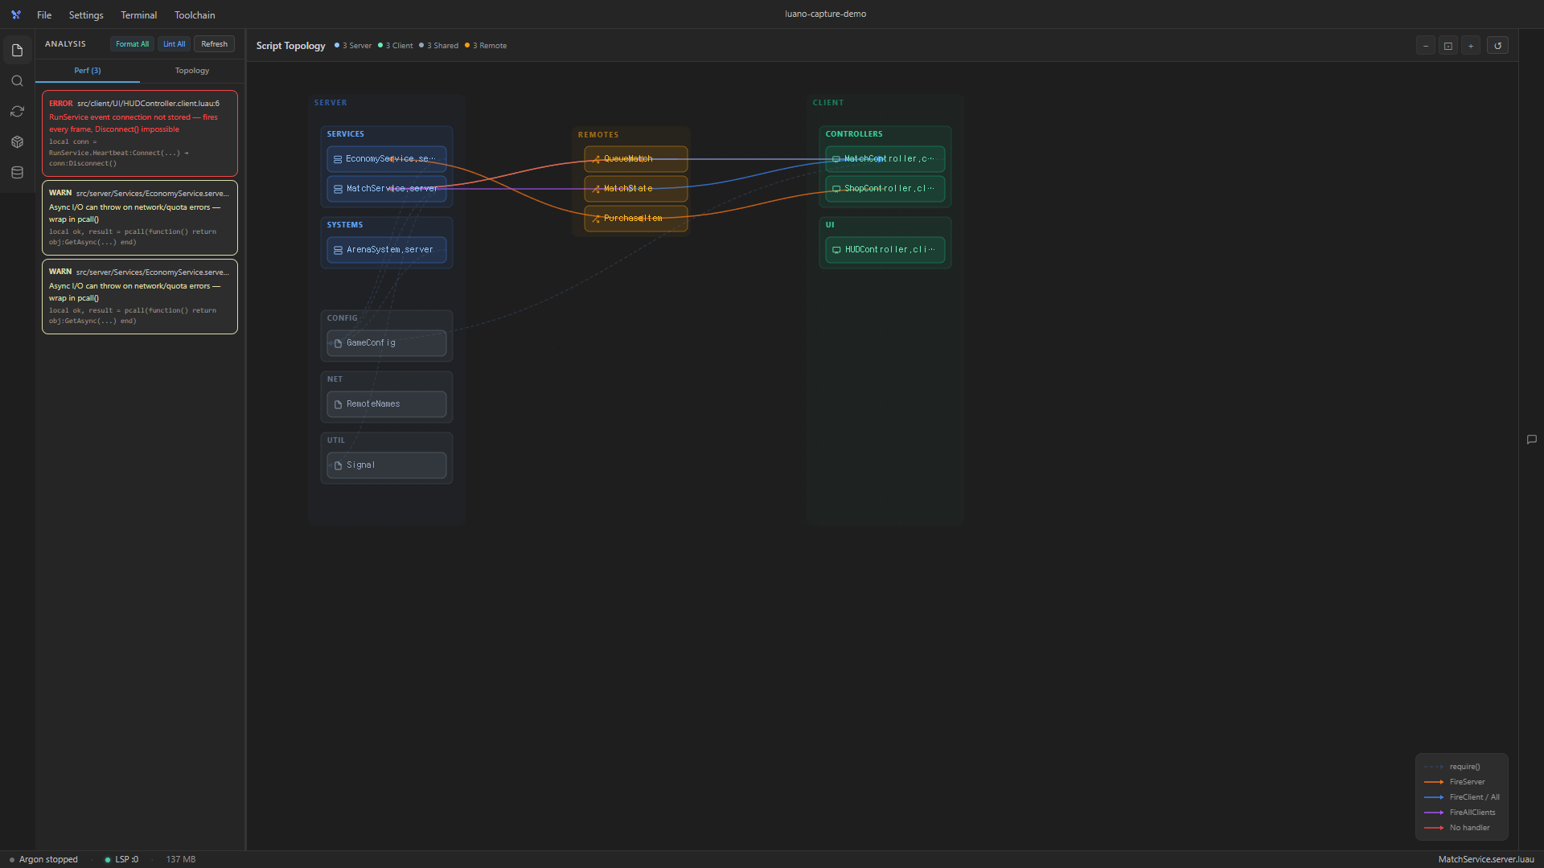Zoom in the topology view
1544x868 pixels.
coord(1471,46)
